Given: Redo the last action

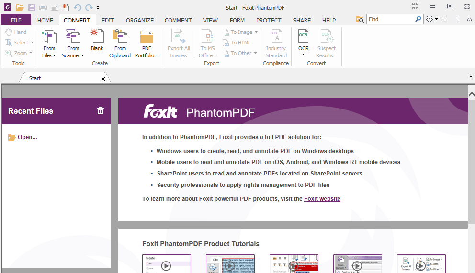Looking at the screenshot, I should click(x=89, y=7).
